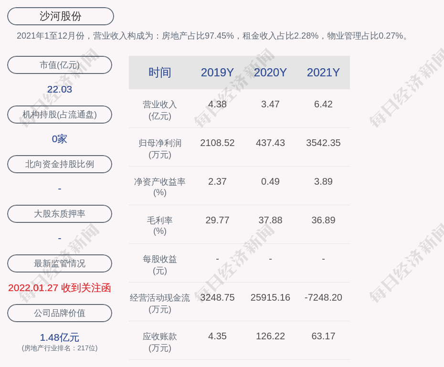Click the 应收账款 row label
This screenshot has width=444, height=367.
point(160,342)
